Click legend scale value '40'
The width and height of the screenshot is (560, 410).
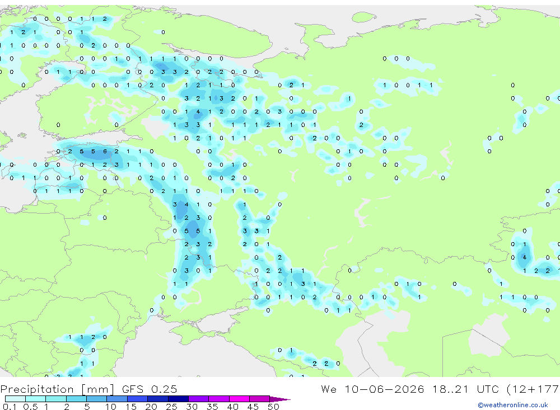232,407
